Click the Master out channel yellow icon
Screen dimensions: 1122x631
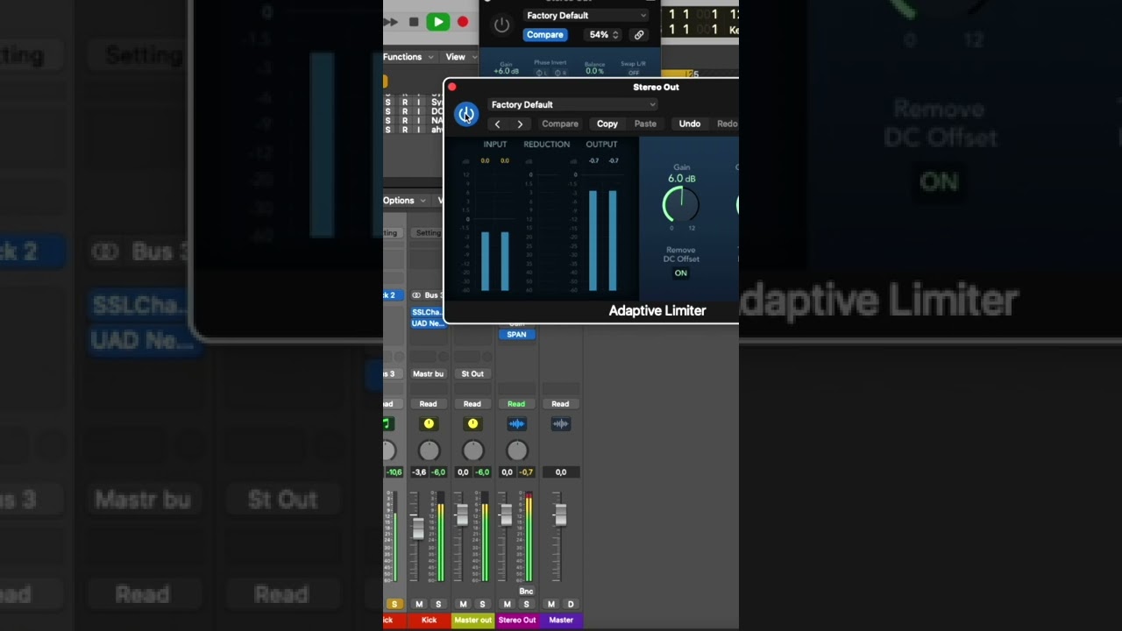coord(472,424)
